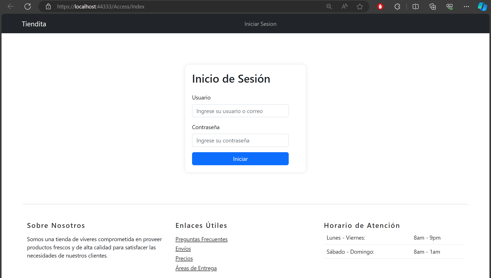The image size is (491, 278).
Task: Click the Sábado - Domingo row label
Action: 350,252
